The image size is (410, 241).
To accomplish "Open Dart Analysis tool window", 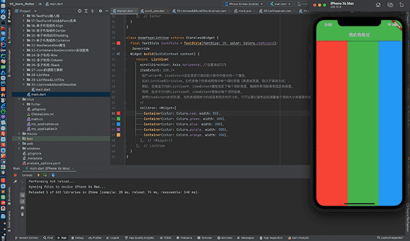I will click(298, 238).
